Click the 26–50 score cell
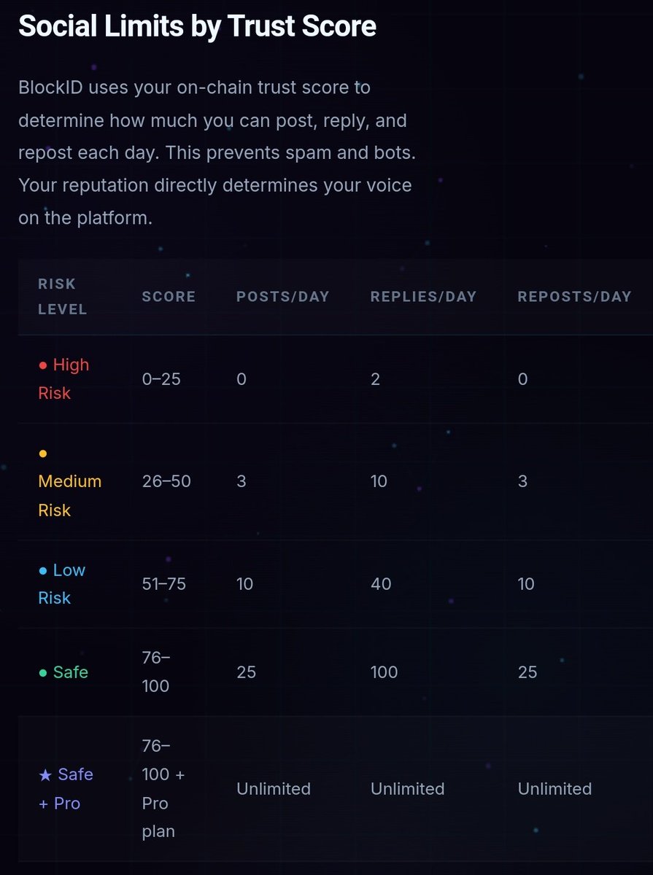The height and width of the screenshot is (875, 653). coord(166,481)
